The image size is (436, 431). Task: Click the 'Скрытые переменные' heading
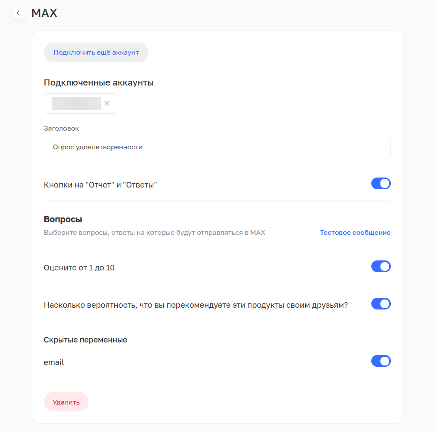pos(86,340)
